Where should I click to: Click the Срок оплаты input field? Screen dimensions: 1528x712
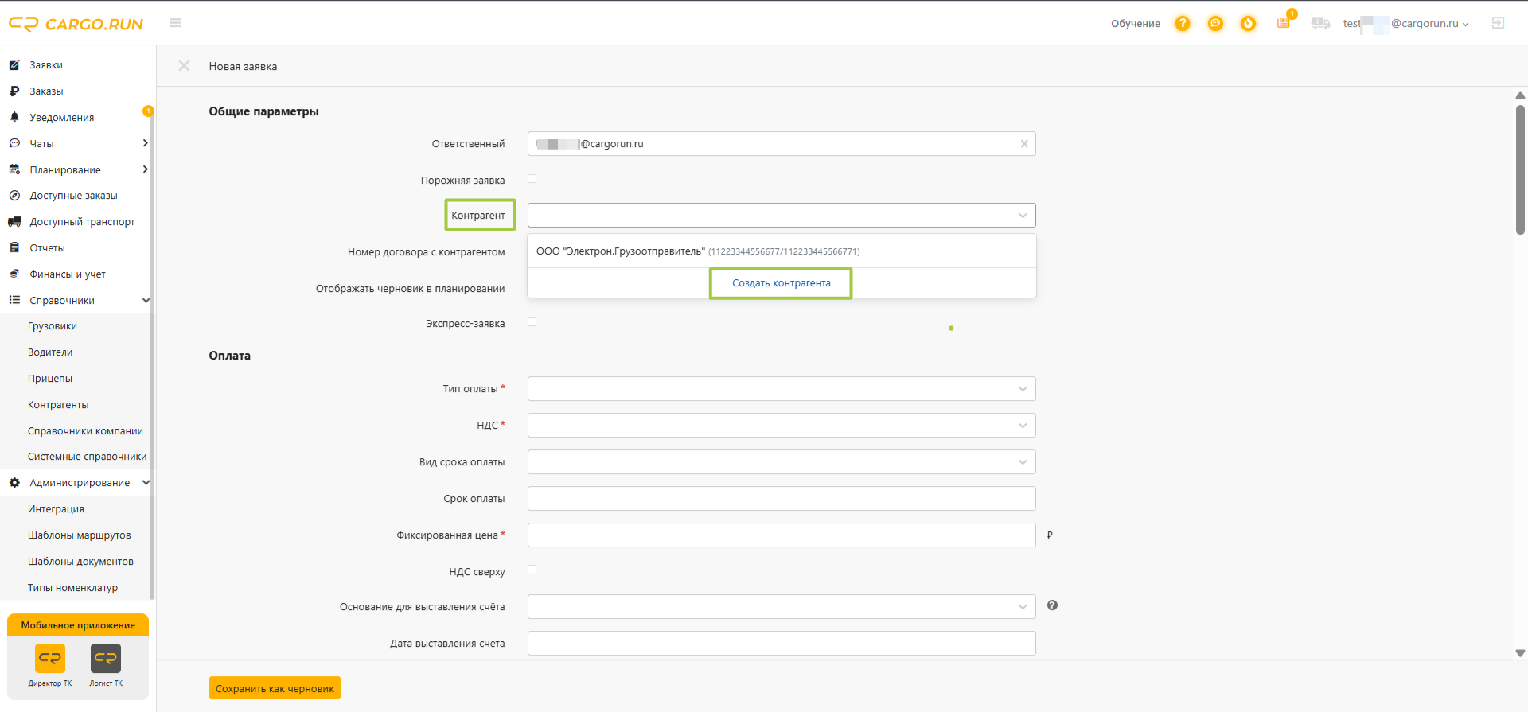tap(782, 499)
